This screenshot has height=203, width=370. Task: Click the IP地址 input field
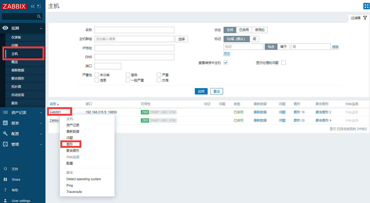[134, 48]
